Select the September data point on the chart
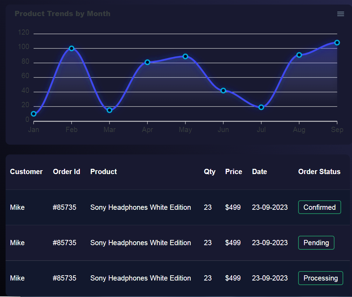 [337, 42]
